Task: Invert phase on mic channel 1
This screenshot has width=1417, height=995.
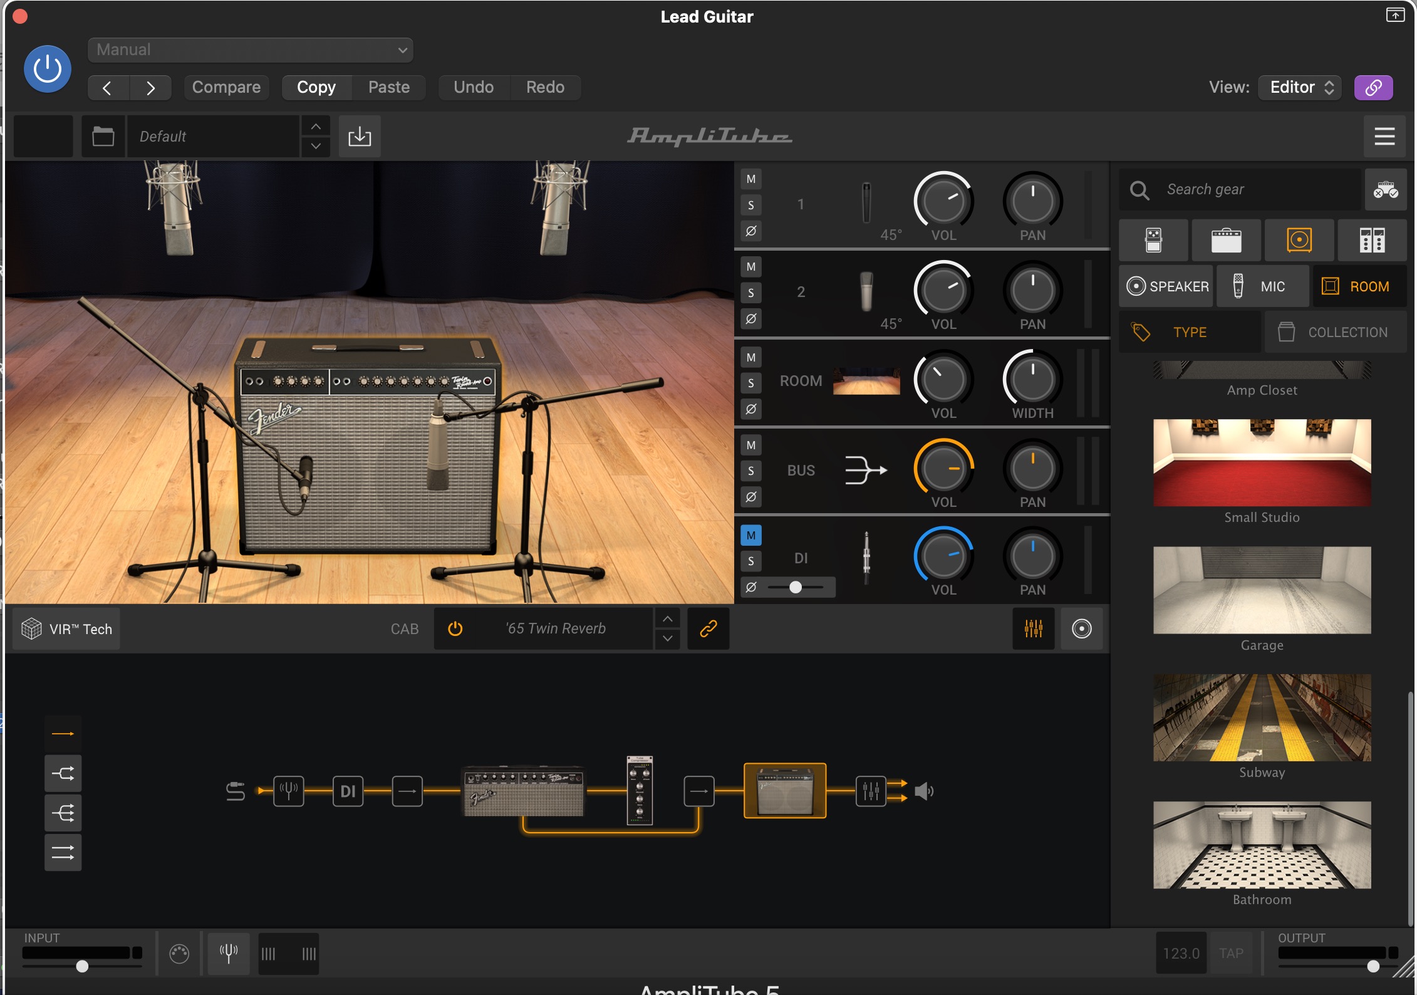Action: coord(751,231)
